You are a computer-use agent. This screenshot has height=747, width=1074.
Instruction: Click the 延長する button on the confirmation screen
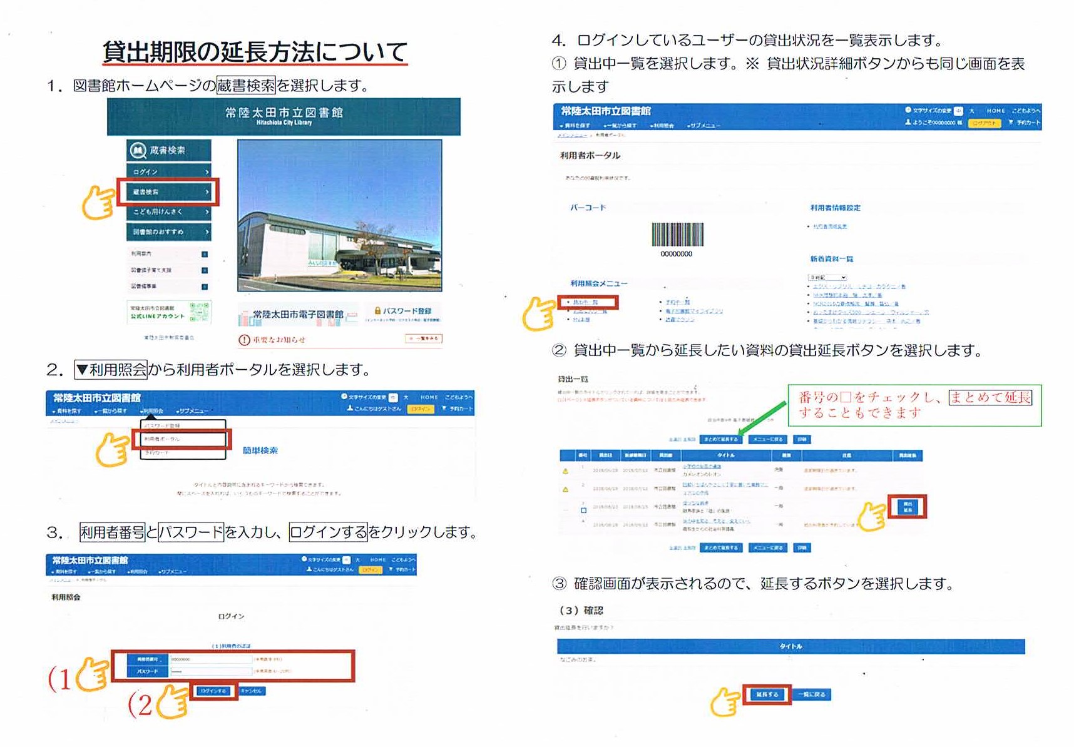click(767, 694)
